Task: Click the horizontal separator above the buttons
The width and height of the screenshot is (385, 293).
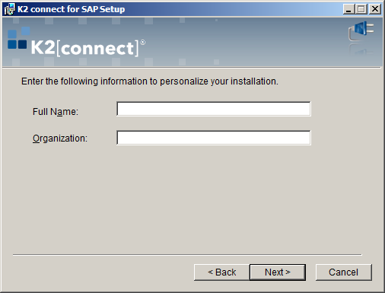Action: [x=187, y=254]
